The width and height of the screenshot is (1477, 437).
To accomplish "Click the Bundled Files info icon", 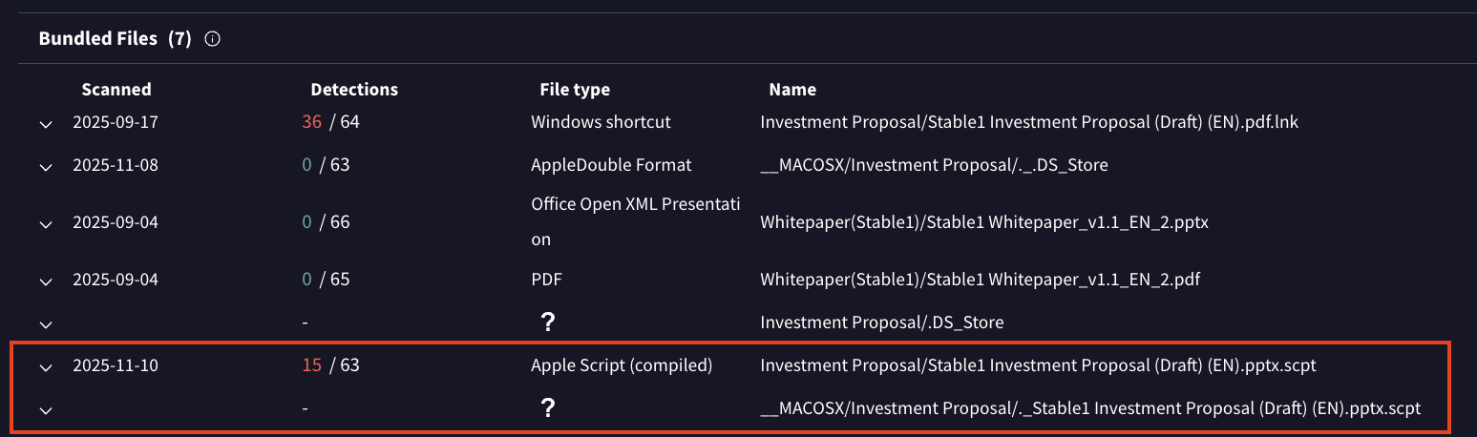I will coord(213,39).
